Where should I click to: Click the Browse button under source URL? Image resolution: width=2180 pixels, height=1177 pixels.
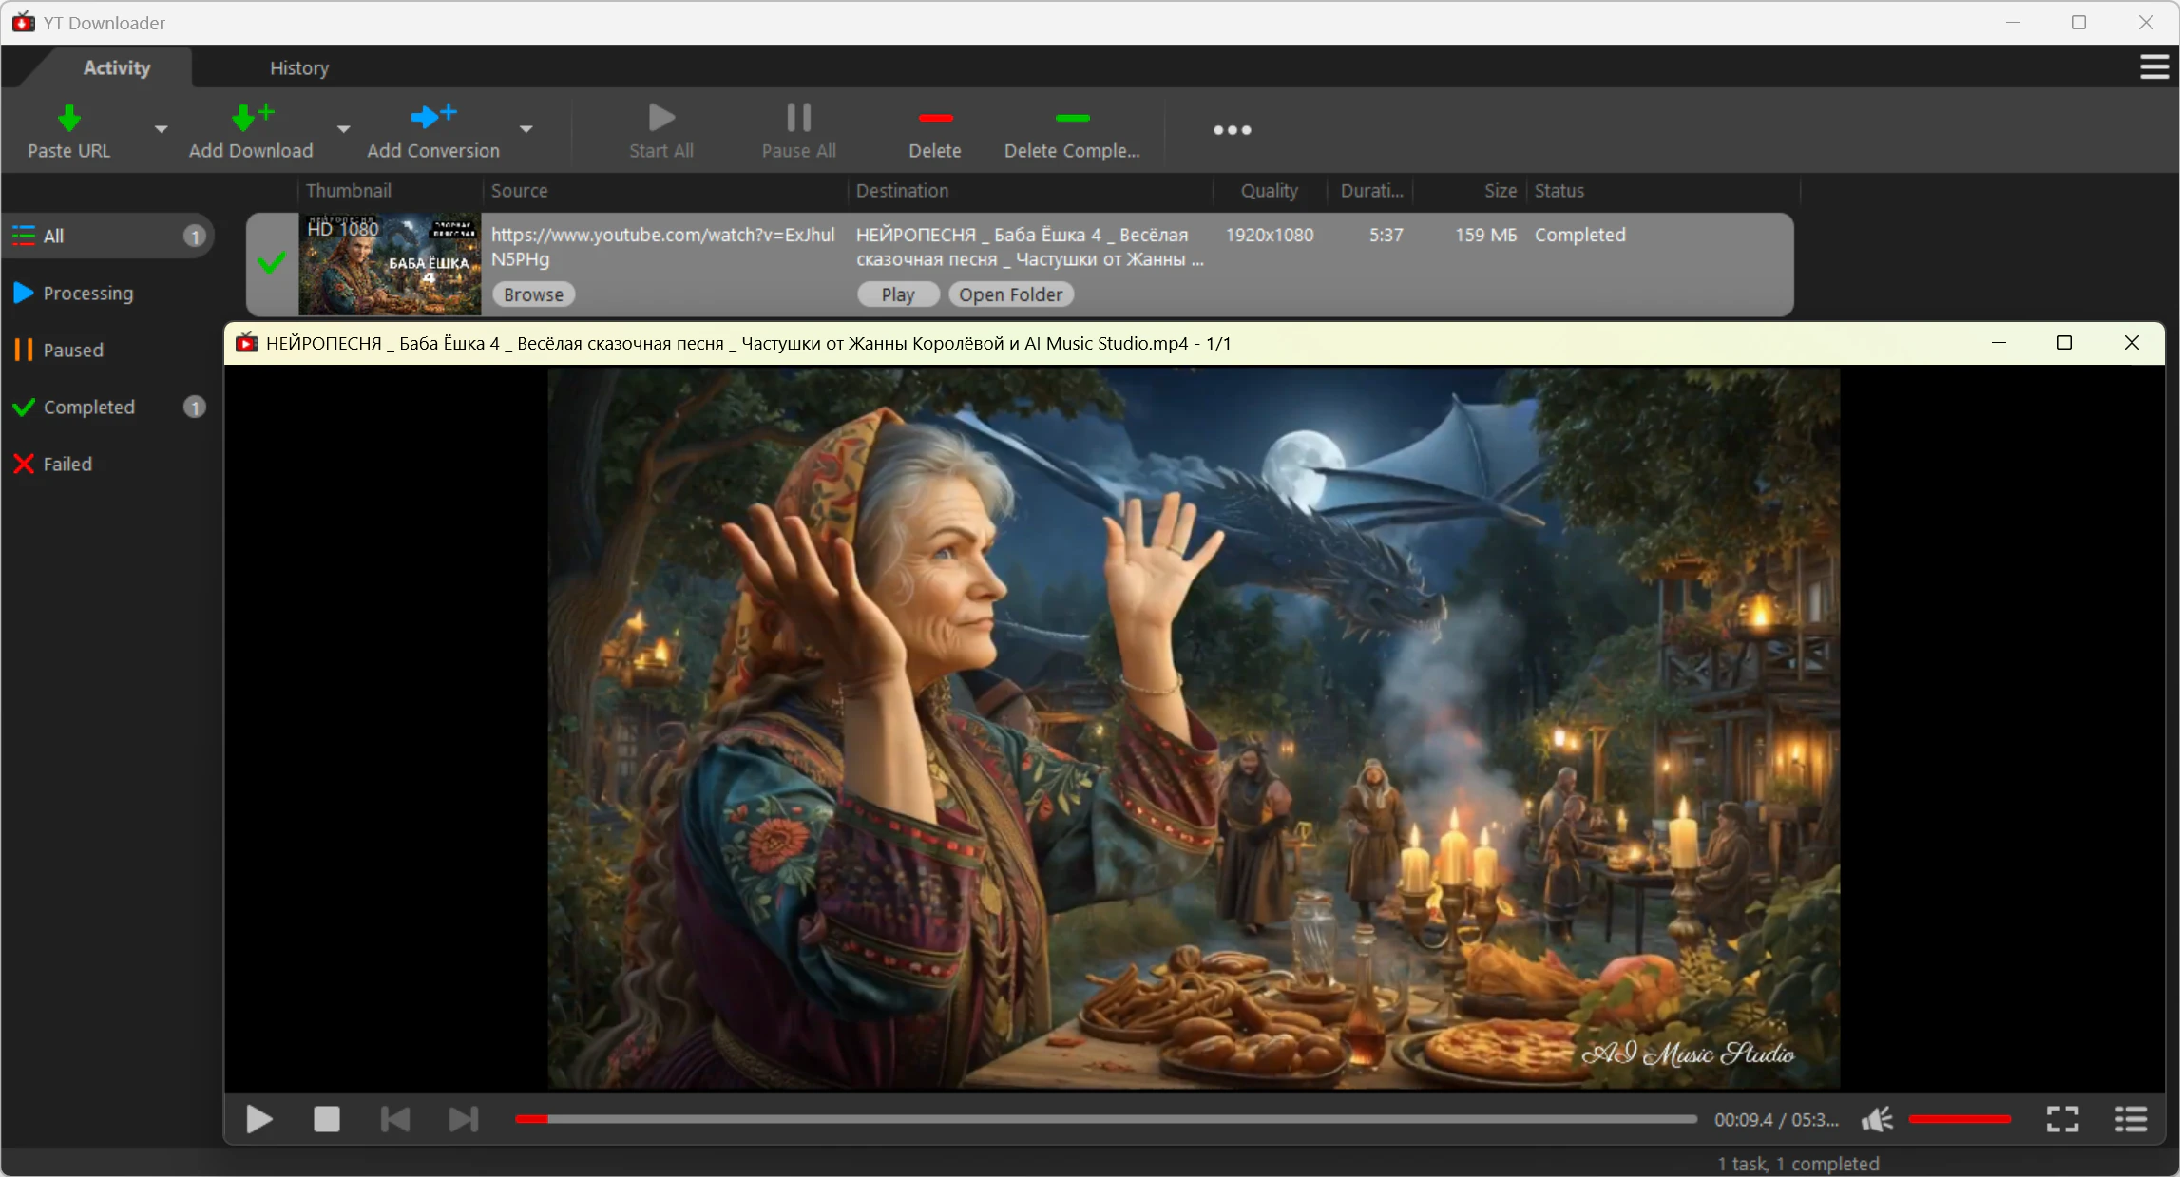click(x=533, y=294)
